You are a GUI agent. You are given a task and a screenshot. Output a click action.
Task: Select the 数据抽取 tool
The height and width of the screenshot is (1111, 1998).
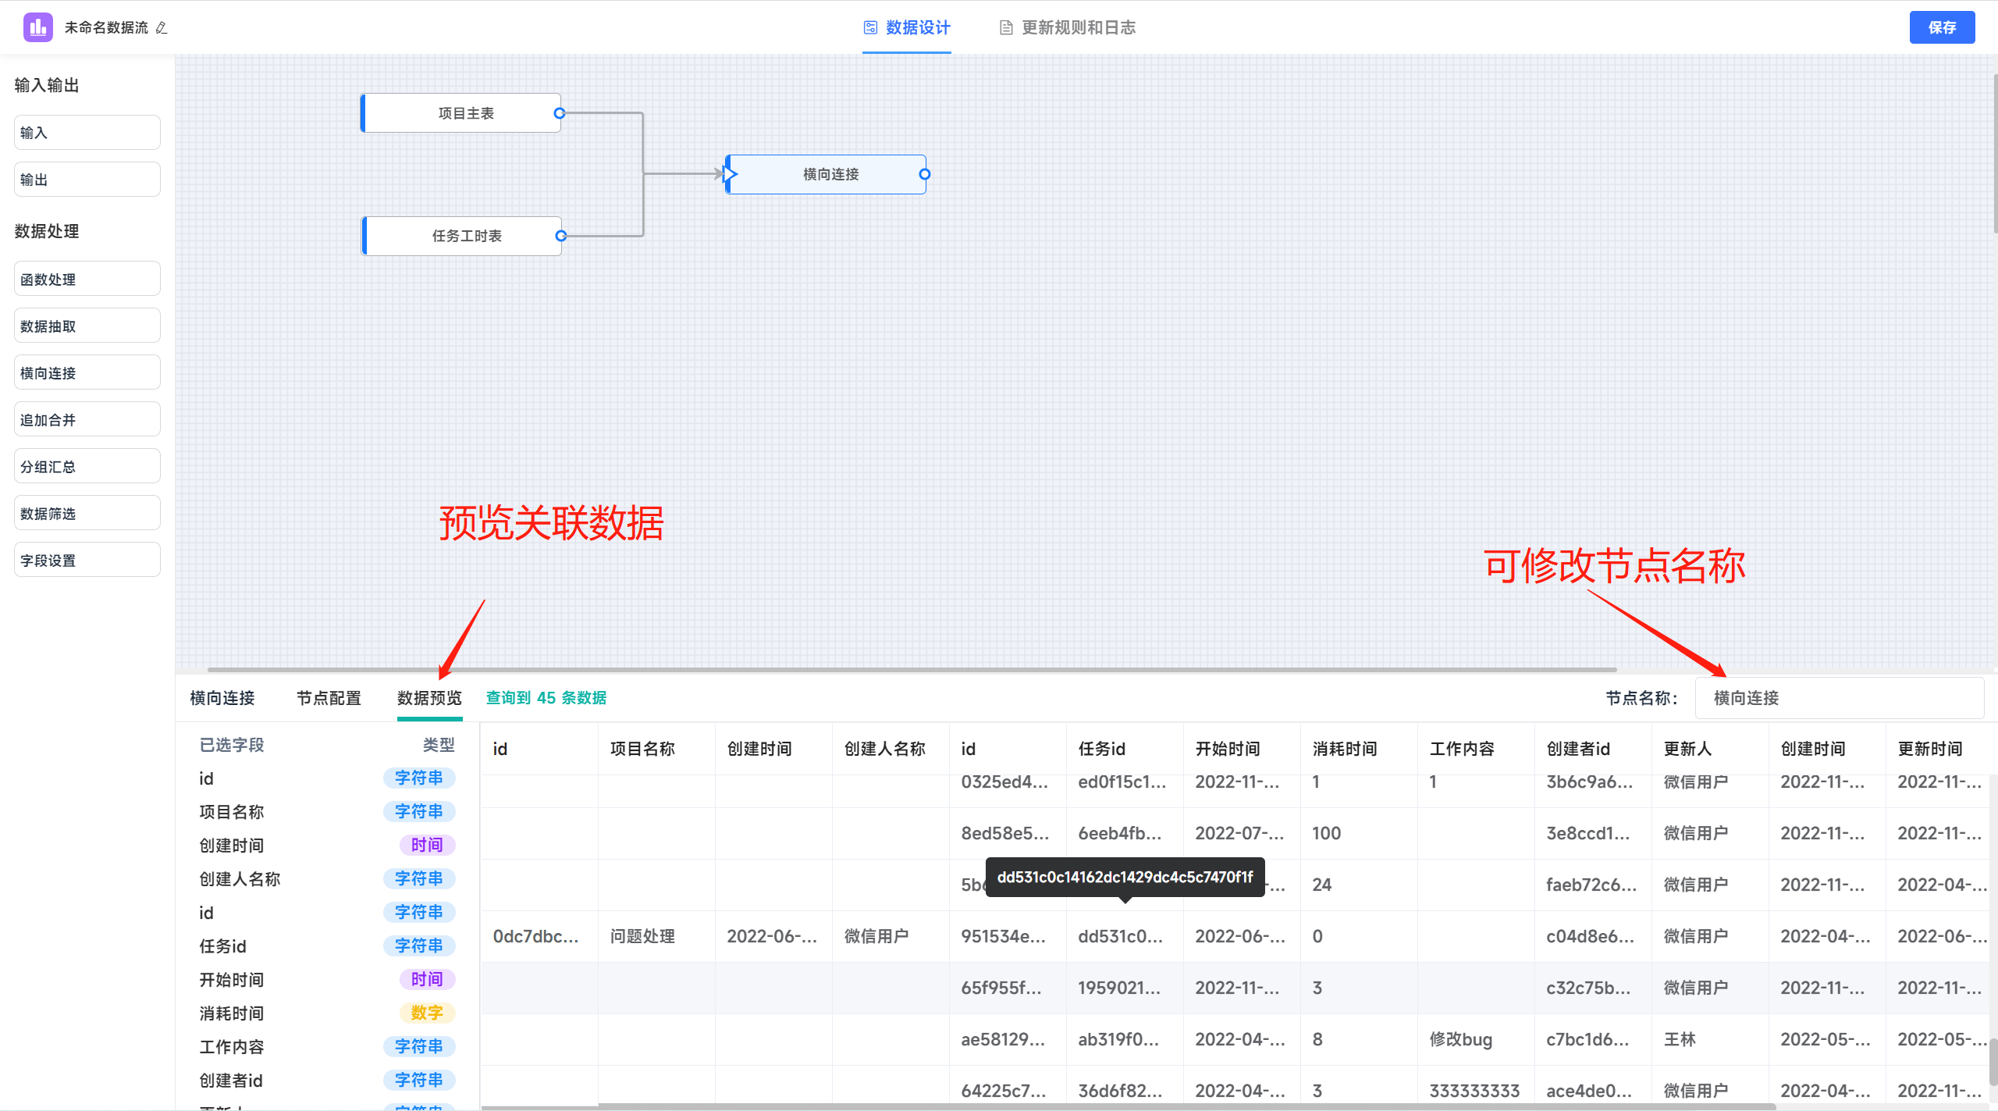[87, 325]
